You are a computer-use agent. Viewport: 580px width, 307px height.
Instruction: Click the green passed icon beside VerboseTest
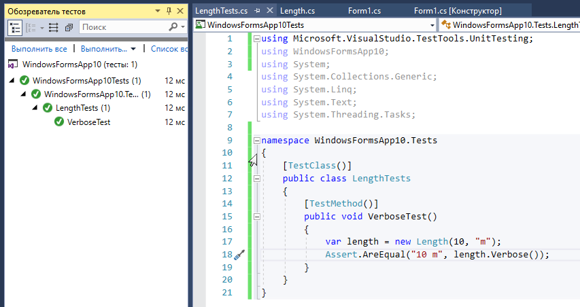click(59, 122)
